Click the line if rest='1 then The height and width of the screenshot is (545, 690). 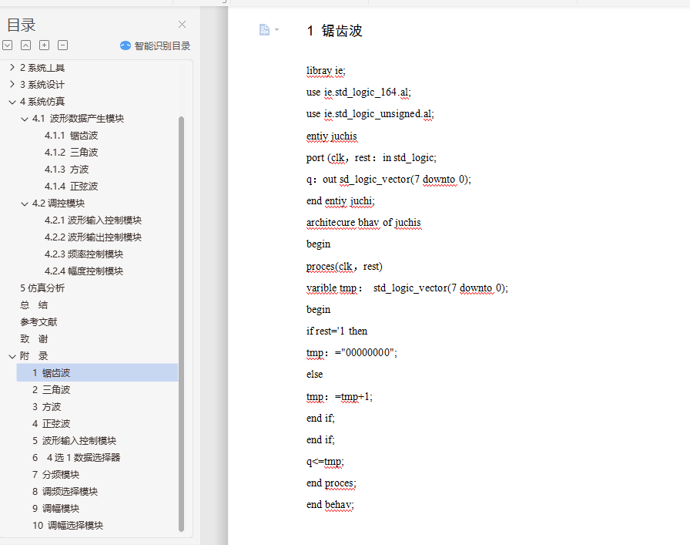click(x=337, y=331)
